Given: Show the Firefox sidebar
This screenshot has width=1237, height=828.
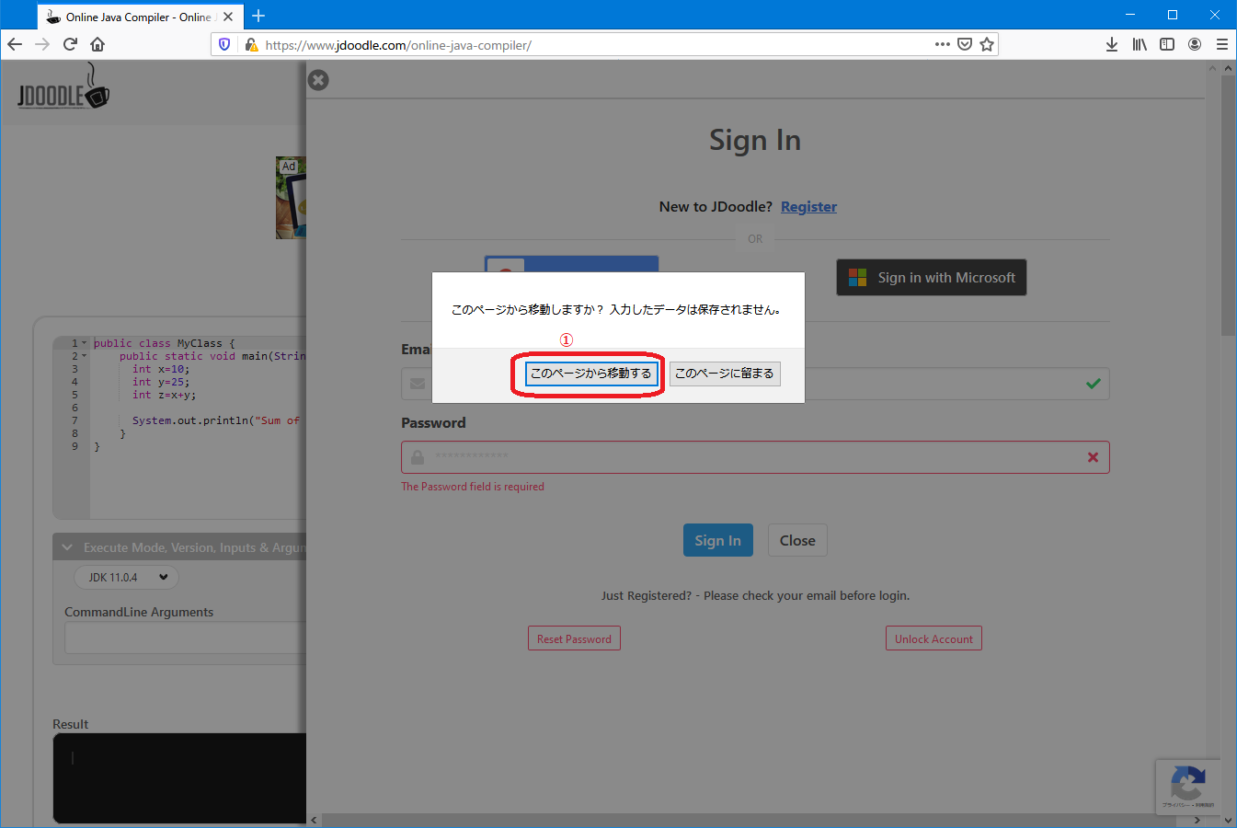Looking at the screenshot, I should click(1167, 44).
